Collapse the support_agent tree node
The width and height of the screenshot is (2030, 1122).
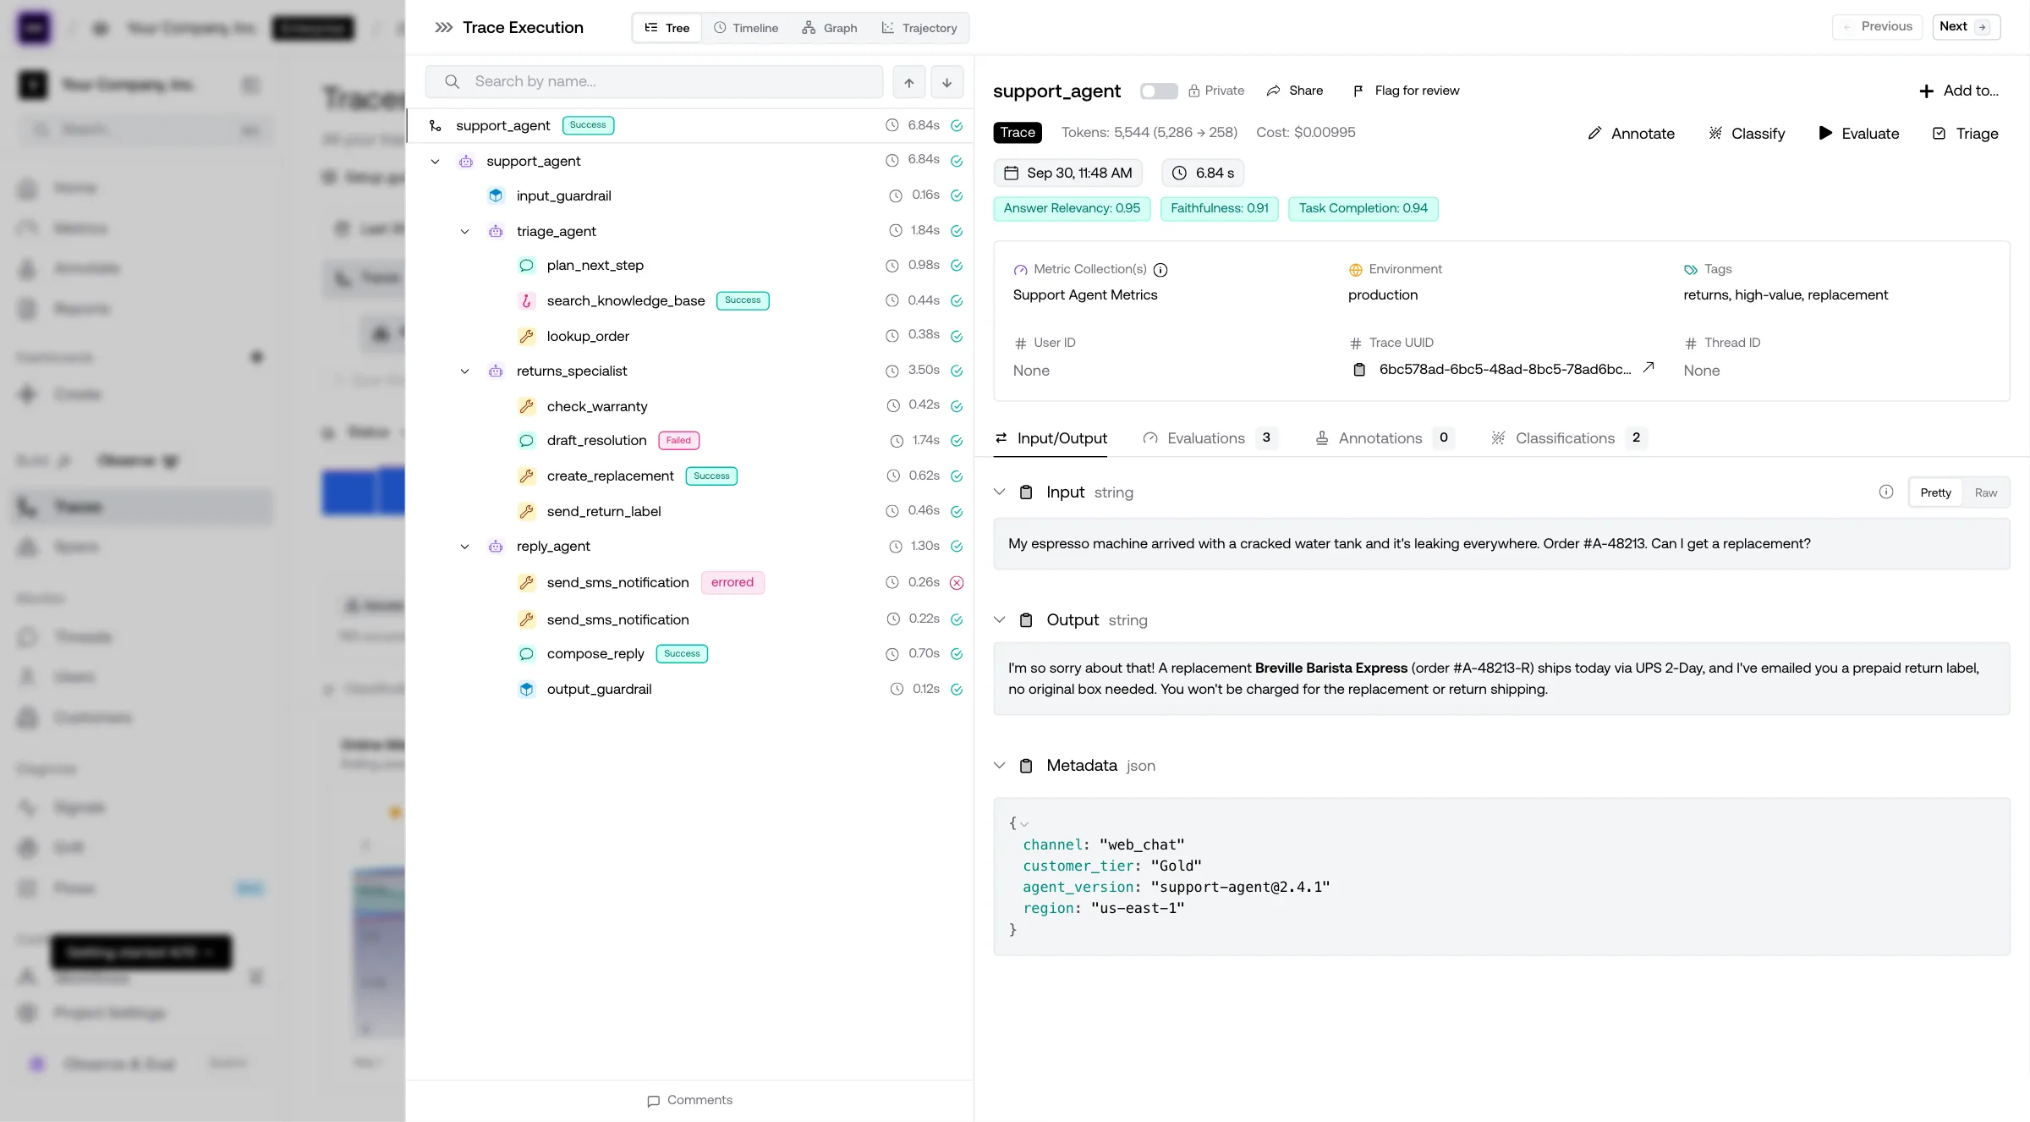pos(435,161)
